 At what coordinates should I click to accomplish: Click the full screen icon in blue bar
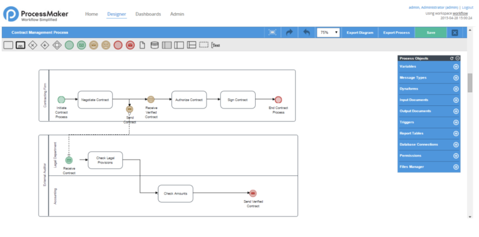click(x=272, y=32)
